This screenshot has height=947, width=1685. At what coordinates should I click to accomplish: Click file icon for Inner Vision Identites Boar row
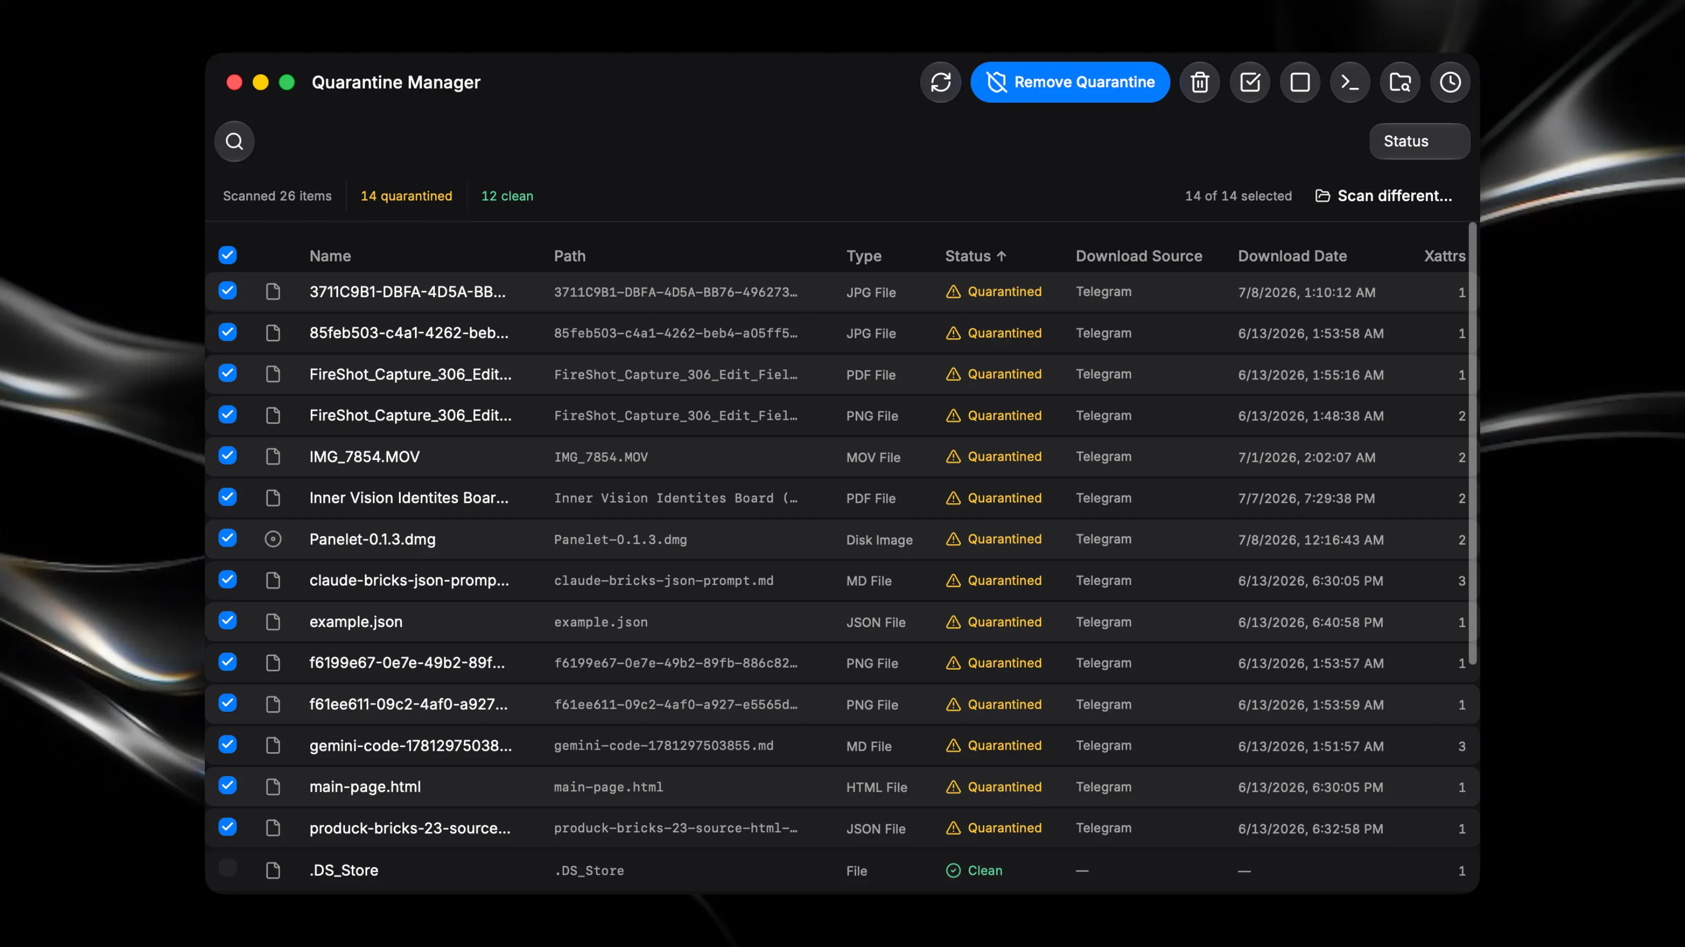[x=273, y=498]
